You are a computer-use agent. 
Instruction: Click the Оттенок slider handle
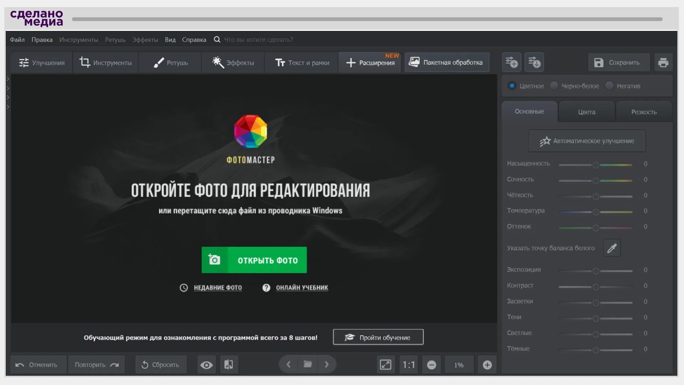tap(596, 228)
